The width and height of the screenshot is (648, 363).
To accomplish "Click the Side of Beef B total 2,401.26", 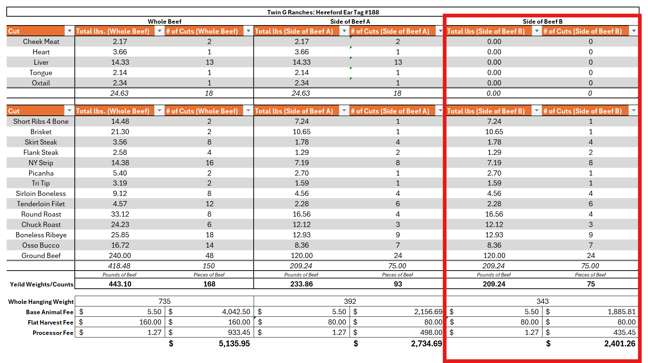I will [619, 344].
